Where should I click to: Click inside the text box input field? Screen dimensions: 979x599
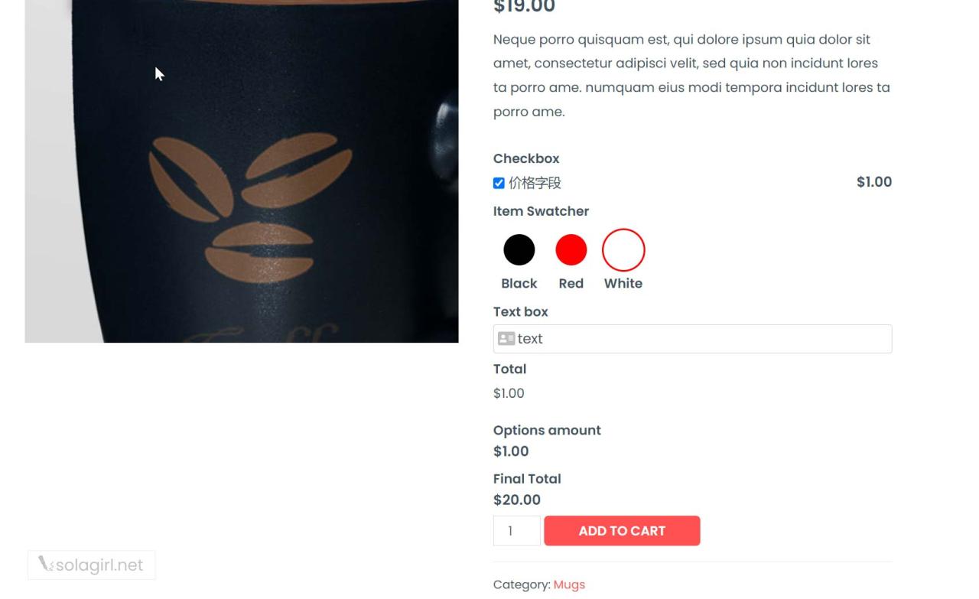coord(688,338)
